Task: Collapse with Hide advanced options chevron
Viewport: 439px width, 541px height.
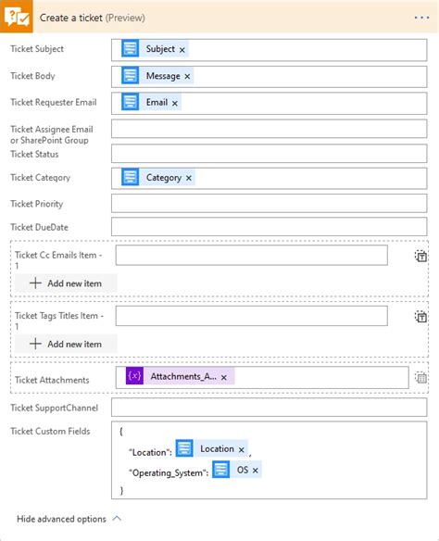Action: 118,519
